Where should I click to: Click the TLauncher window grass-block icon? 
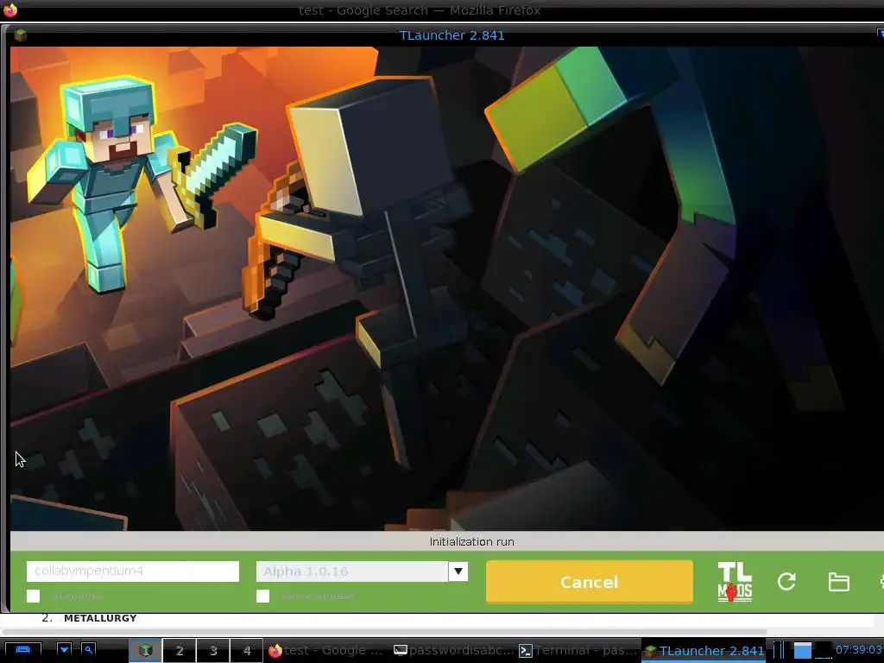(x=21, y=35)
